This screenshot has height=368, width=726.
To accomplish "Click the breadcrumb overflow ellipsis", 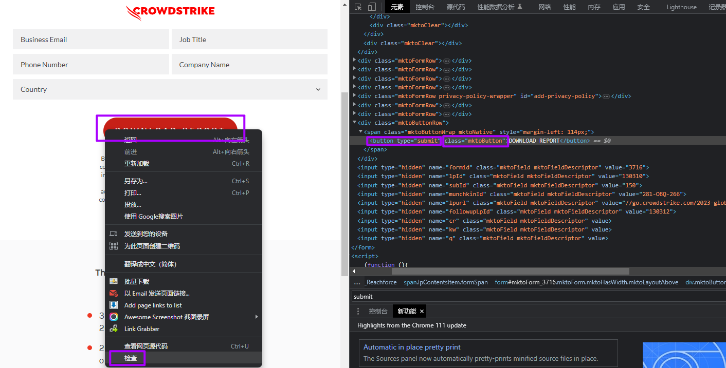I will [357, 282].
